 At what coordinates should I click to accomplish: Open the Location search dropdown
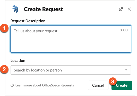pos(71,70)
